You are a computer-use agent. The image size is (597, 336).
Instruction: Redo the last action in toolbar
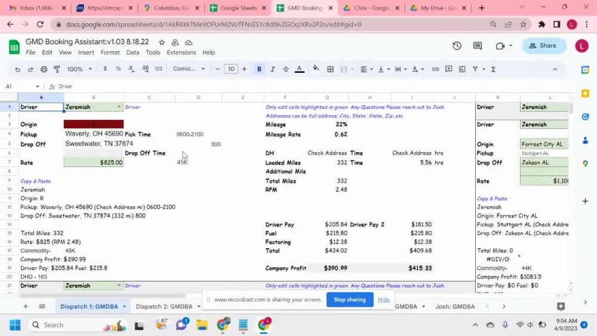(x=30, y=69)
